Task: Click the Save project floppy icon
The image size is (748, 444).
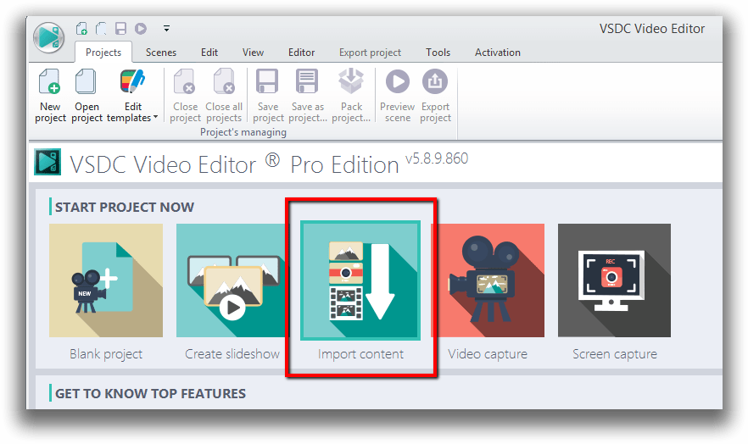Action: point(268,84)
